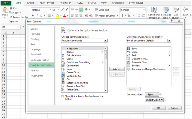The height and width of the screenshot is (119, 192).
Task: Select Customize Ribbon in options sidebar
Action: (40, 60)
